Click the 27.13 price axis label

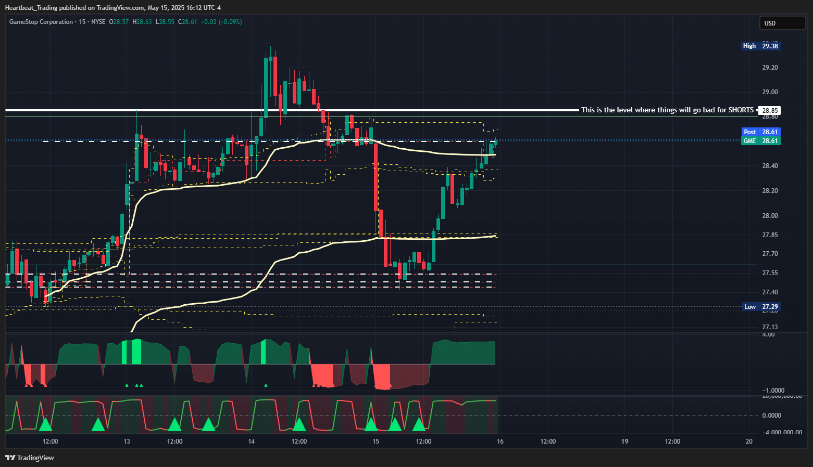[770, 327]
